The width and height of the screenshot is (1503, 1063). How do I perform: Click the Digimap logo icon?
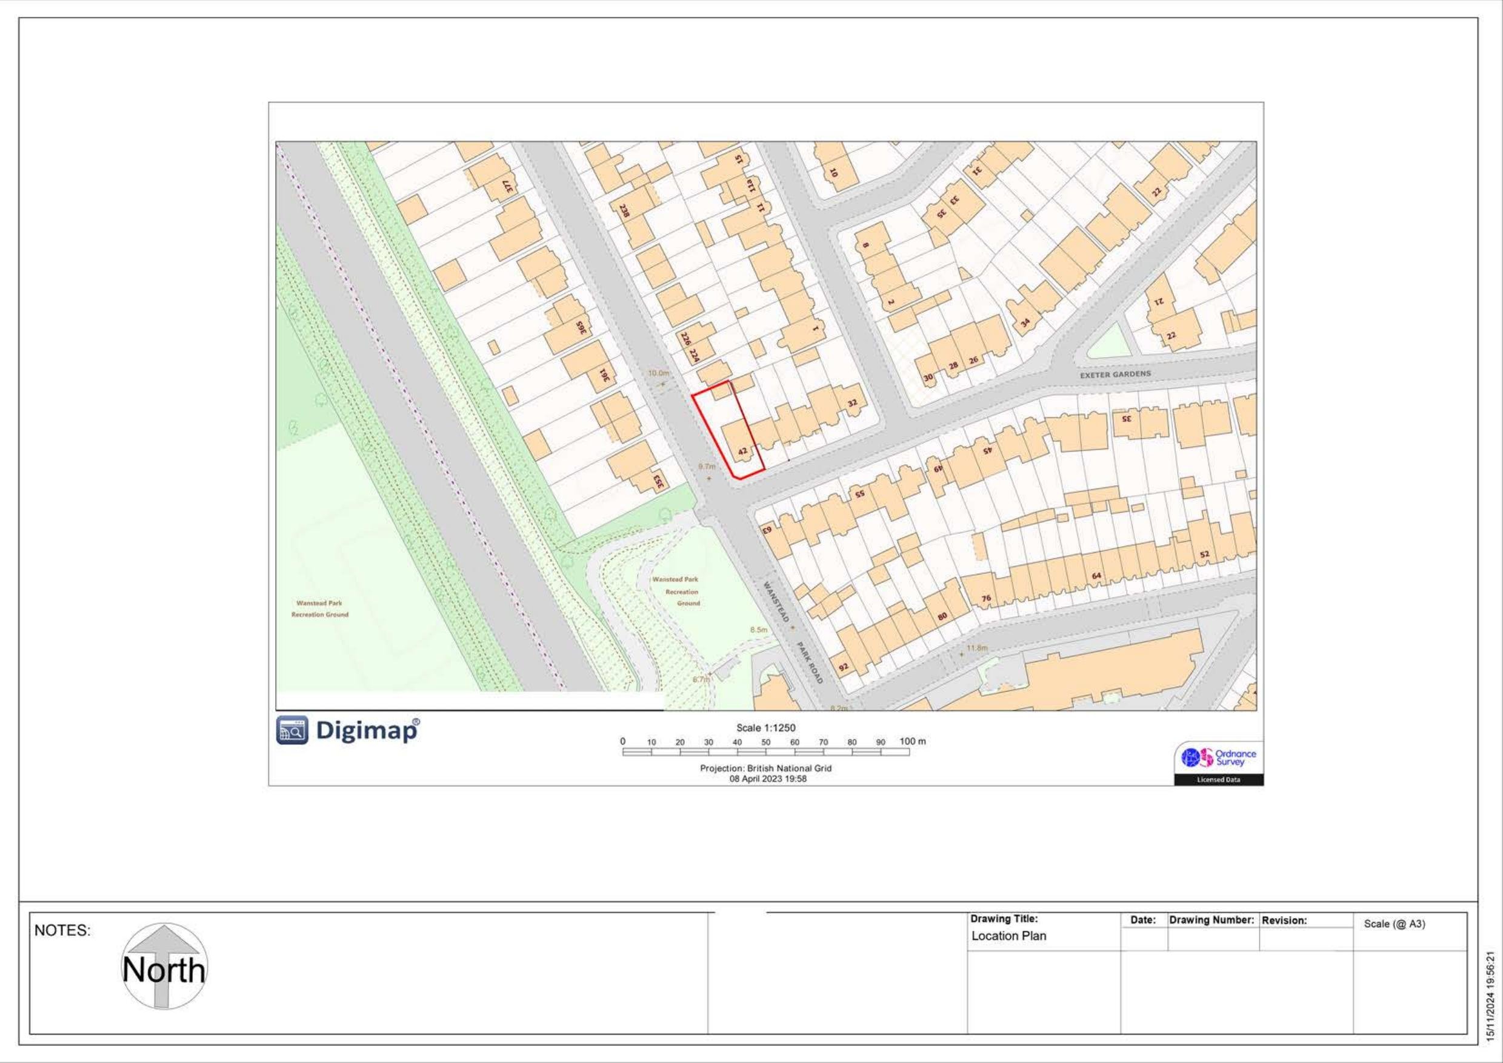292,730
